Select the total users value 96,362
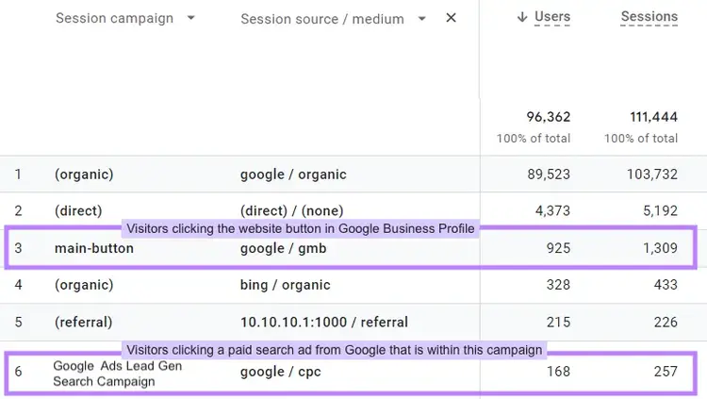Viewport: 707px width, 399px height. point(549,117)
